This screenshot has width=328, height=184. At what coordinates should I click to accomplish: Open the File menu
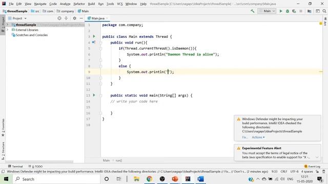pos(11,4)
